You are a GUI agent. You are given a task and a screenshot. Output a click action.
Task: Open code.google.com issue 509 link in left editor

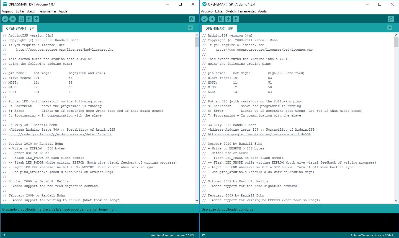pyautogui.click(x=60, y=134)
